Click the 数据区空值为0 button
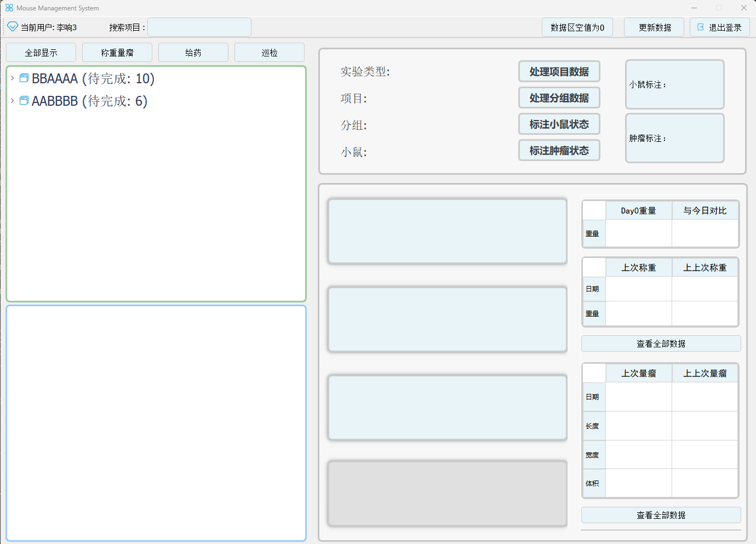 pyautogui.click(x=577, y=27)
